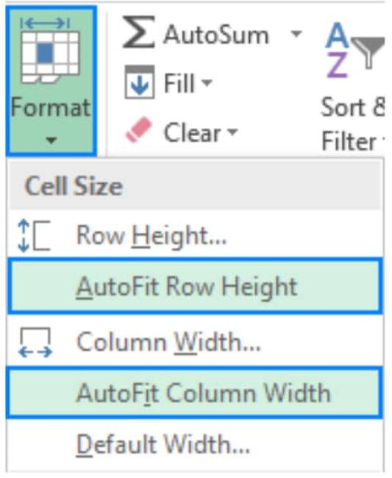Open the Fill dropdown arrow
The height and width of the screenshot is (478, 392).
(x=207, y=82)
